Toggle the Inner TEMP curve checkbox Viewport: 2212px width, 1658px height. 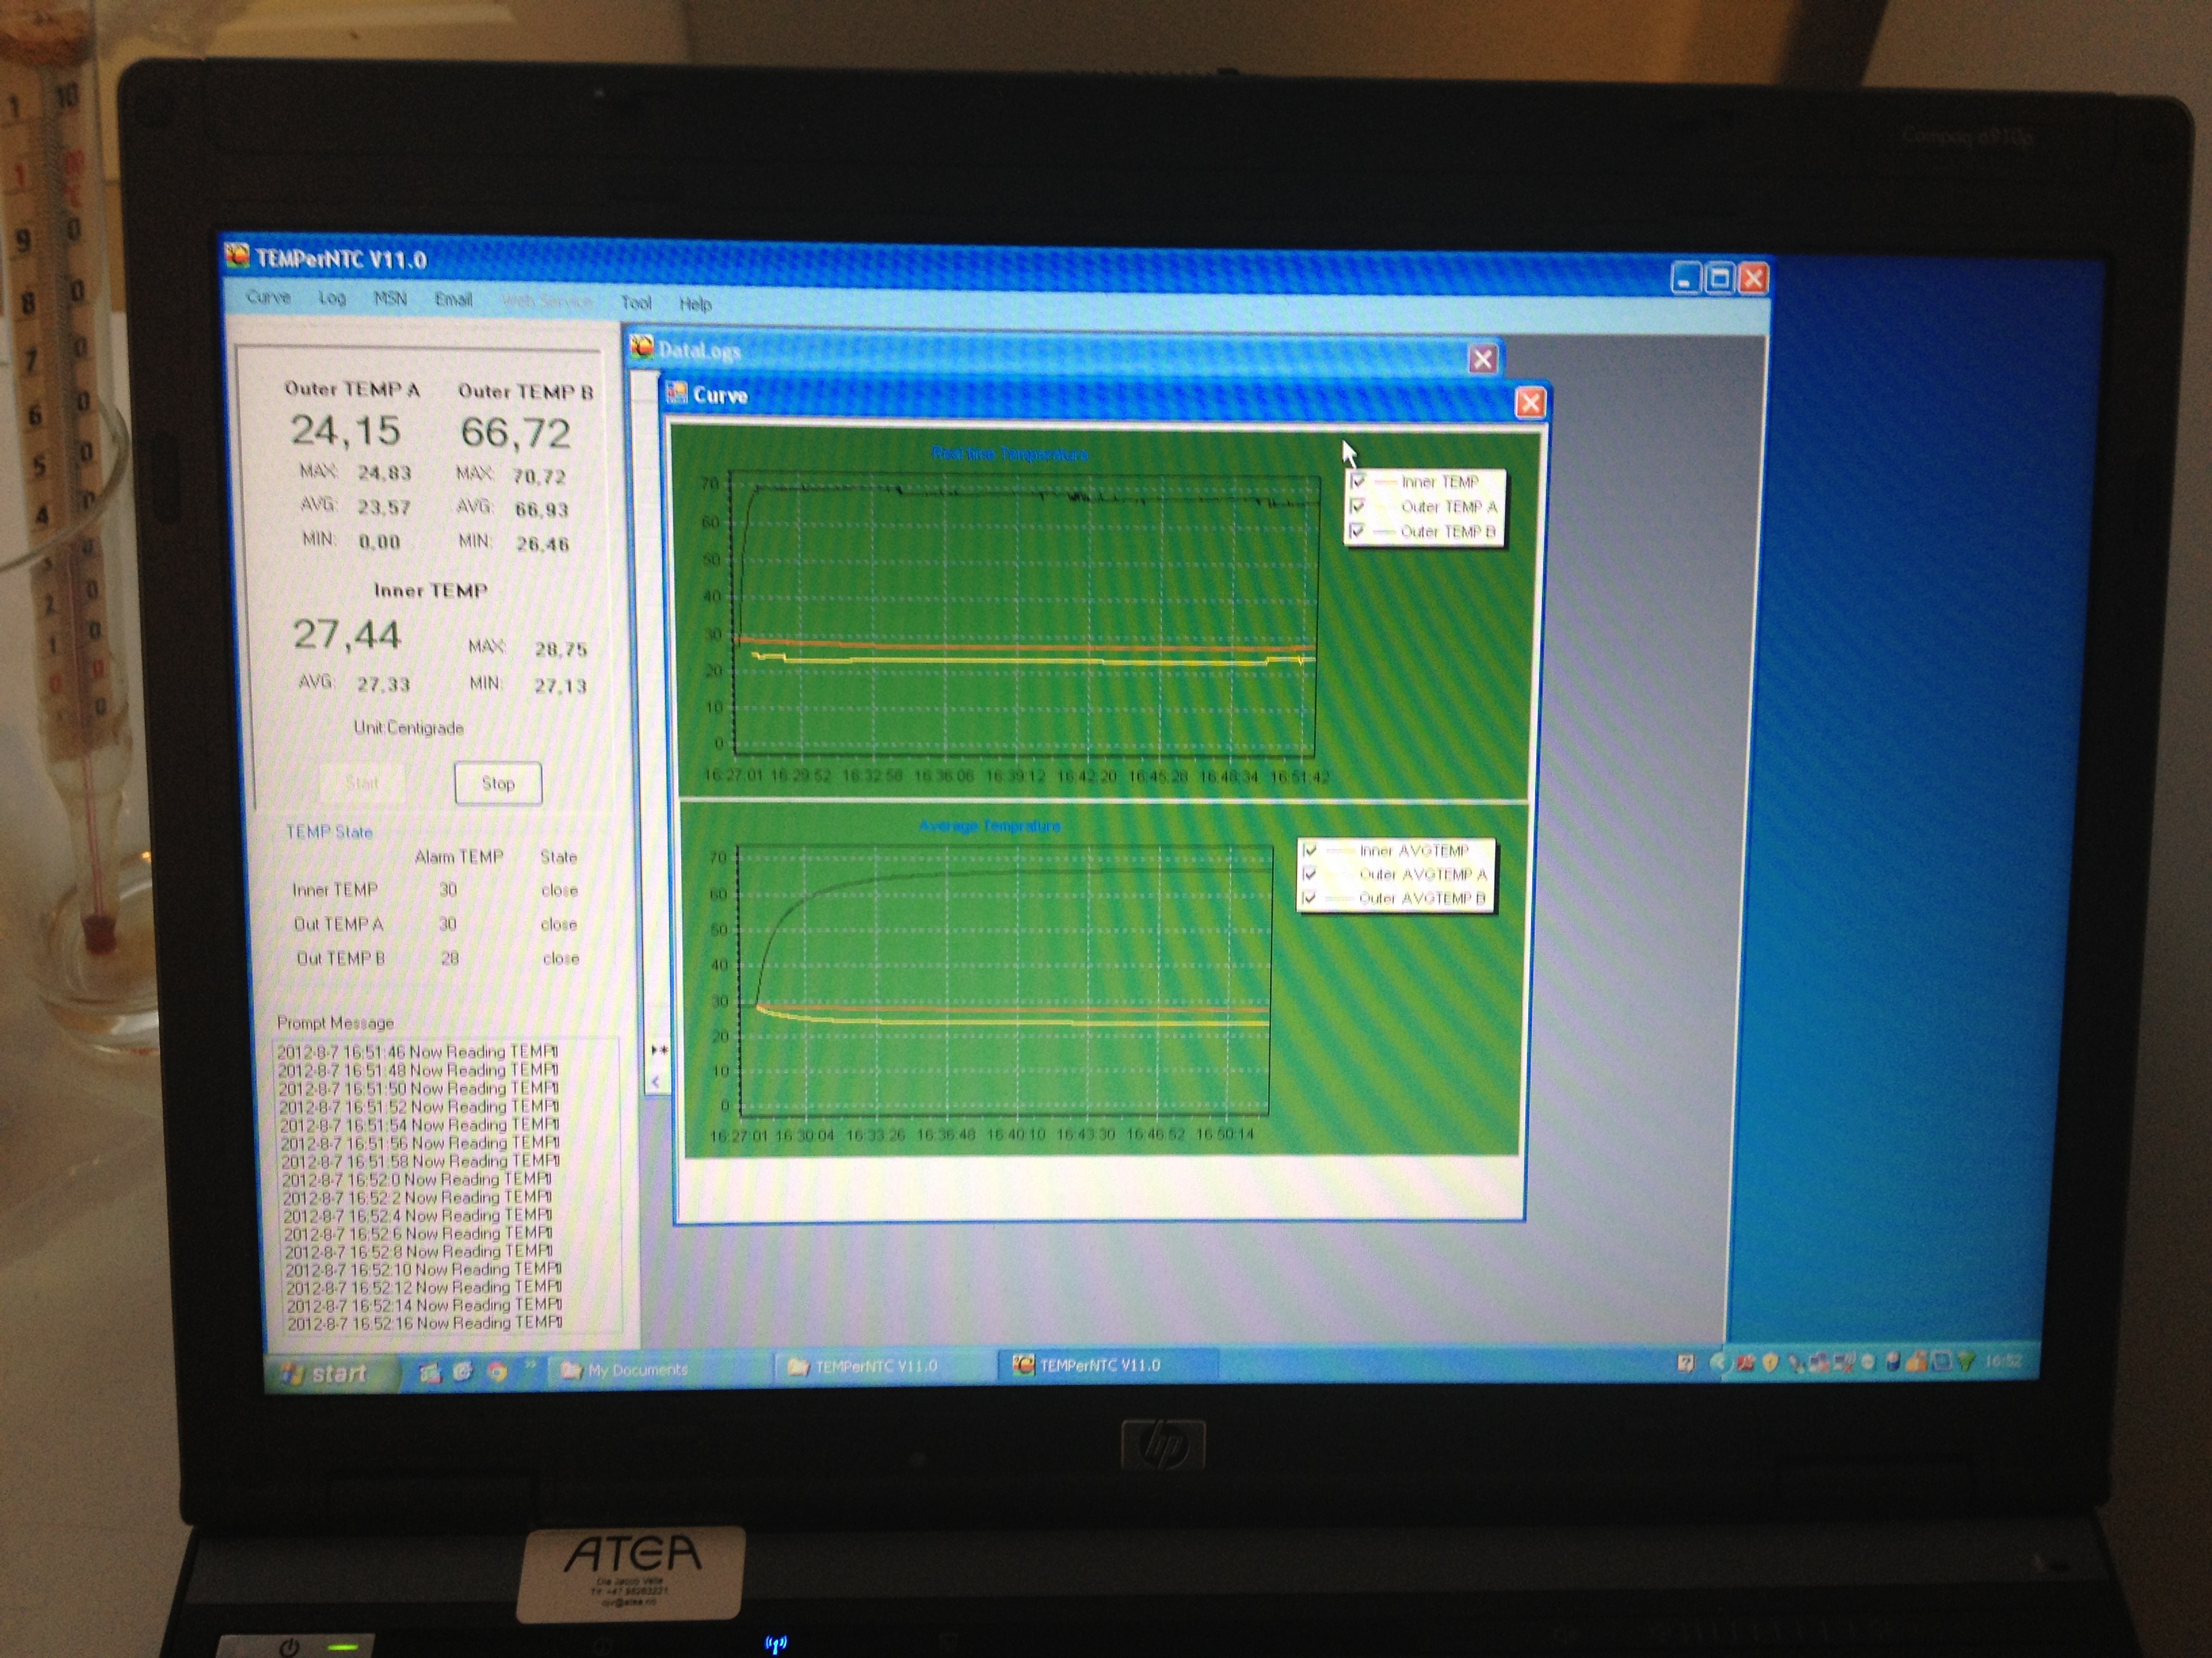pos(1358,482)
